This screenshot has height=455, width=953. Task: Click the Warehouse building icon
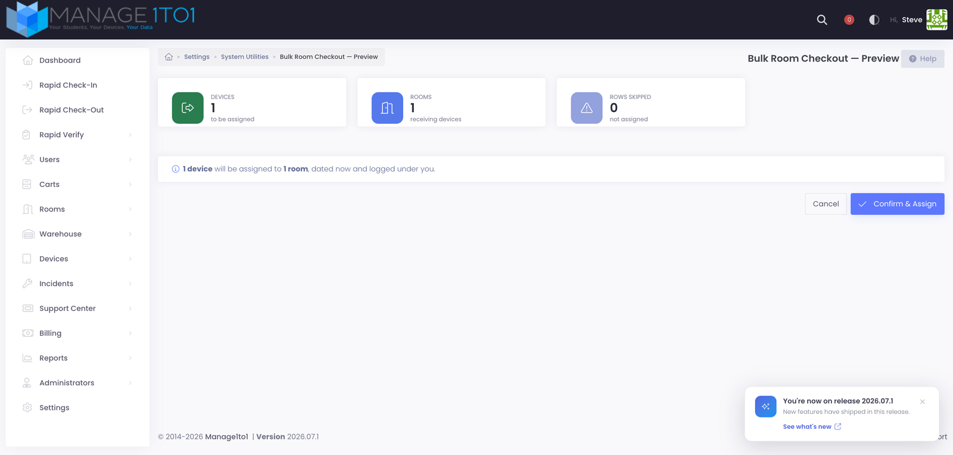[27, 234]
